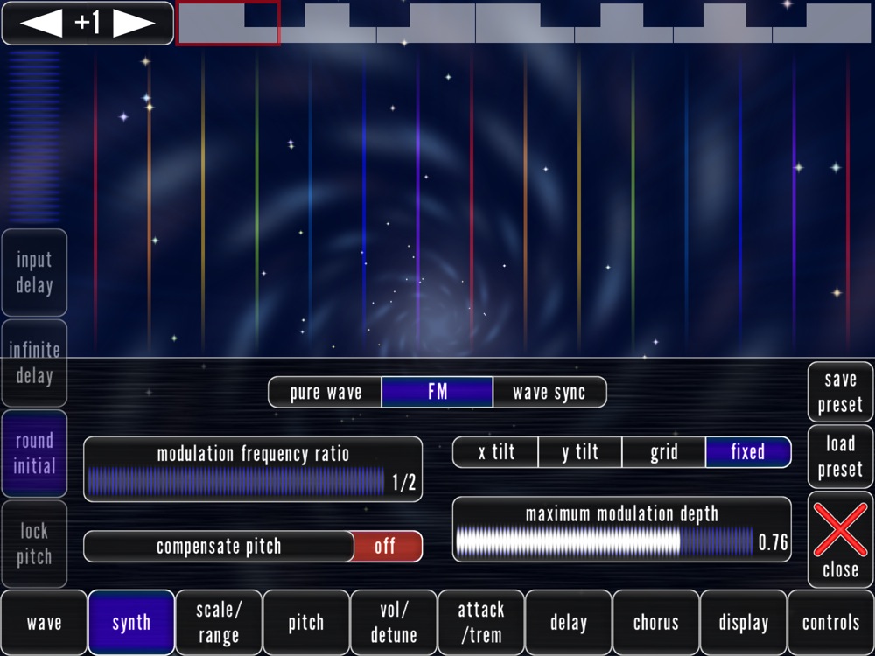Select FM synthesis mode
Screen dimensions: 875x656
pos(437,392)
